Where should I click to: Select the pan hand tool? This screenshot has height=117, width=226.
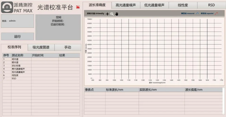click(117, 14)
